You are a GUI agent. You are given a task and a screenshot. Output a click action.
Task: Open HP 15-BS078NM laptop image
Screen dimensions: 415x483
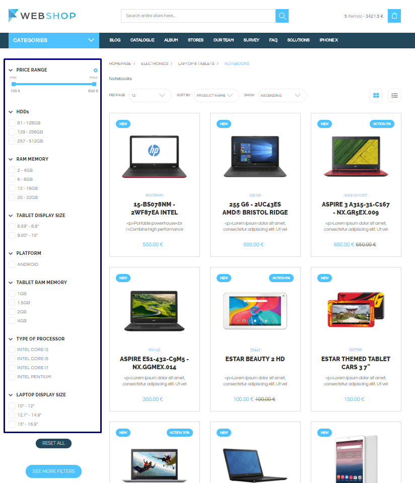[154, 157]
